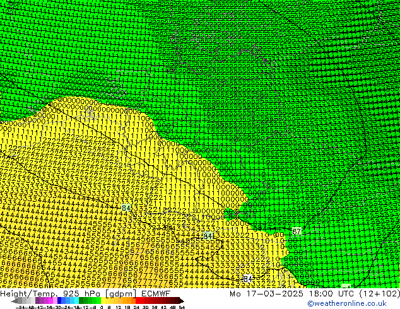The height and width of the screenshot is (309, 400).
Task: Click the '54' maximum value on the scale
Action: click(182, 308)
